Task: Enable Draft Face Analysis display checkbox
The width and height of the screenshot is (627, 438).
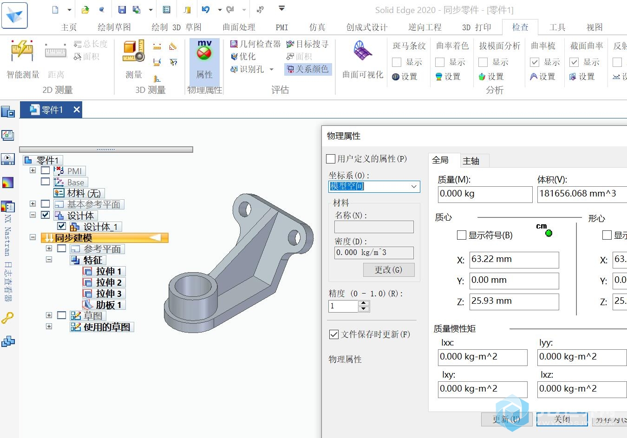Action: (x=483, y=62)
